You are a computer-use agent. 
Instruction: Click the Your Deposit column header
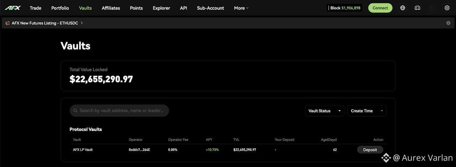coord(285,140)
